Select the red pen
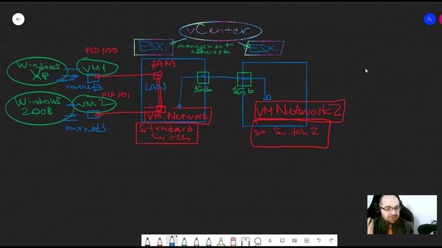This screenshot has height=248, width=442. pyautogui.click(x=160, y=241)
